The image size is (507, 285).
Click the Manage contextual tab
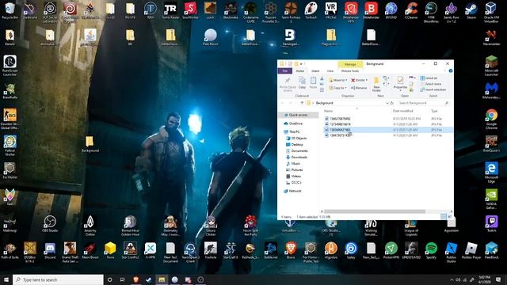[x=350, y=64]
